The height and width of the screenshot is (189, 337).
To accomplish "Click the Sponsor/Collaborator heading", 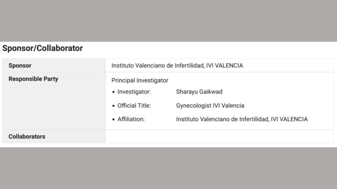I will point(42,48).
